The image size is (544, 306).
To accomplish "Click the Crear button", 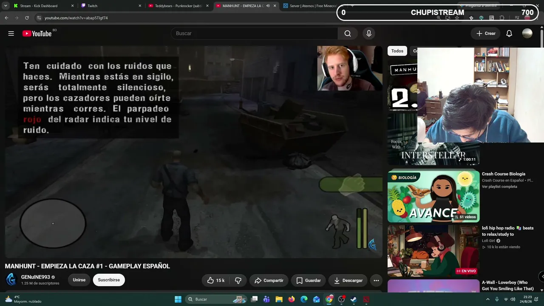I will click(486, 34).
